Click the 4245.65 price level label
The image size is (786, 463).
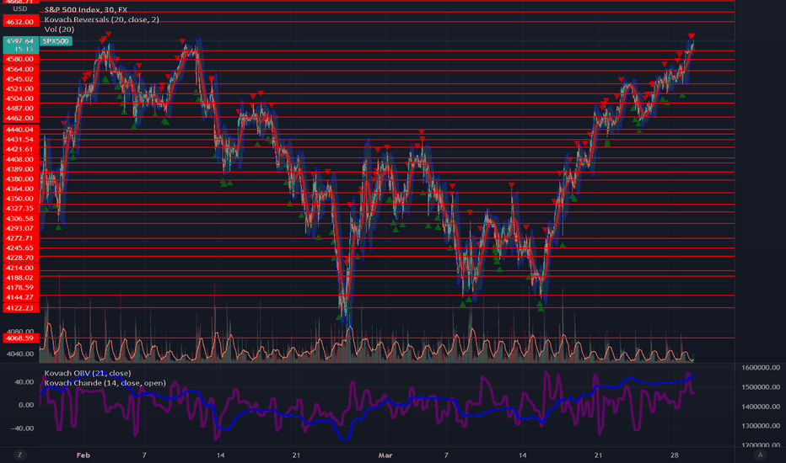[20, 247]
